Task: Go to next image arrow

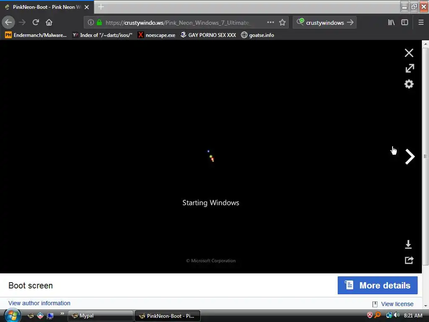Action: pos(410,157)
